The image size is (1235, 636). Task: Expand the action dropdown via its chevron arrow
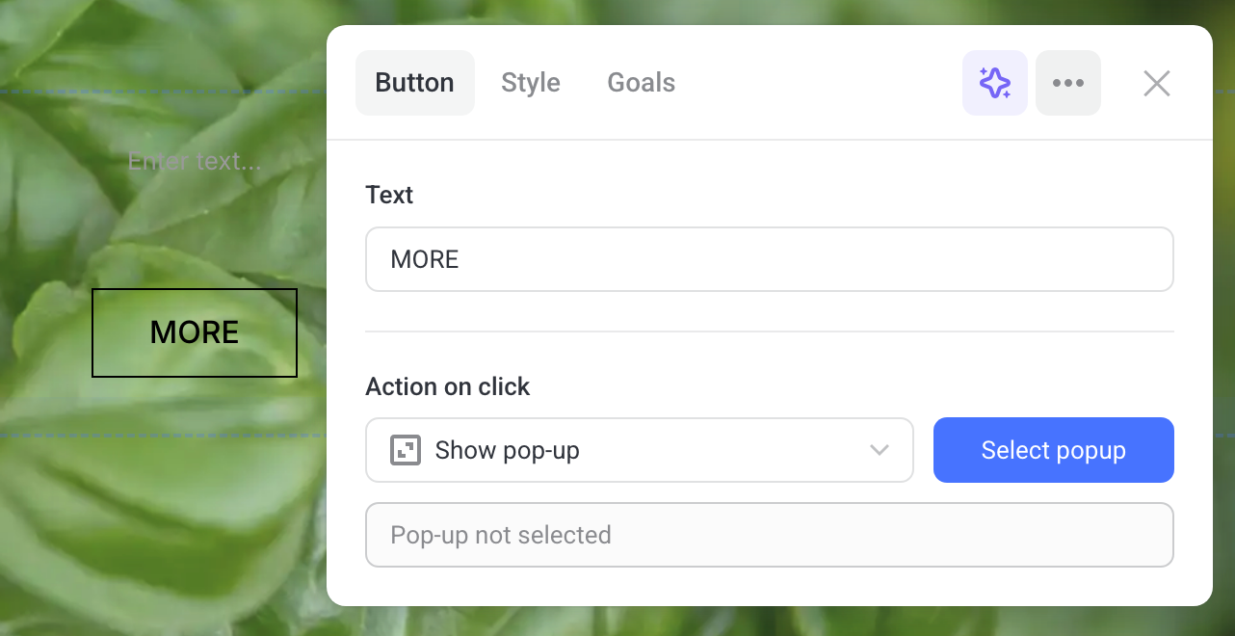[879, 450]
